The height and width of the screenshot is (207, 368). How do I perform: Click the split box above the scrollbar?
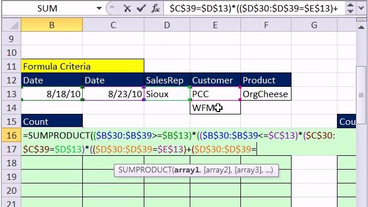pos(361,20)
